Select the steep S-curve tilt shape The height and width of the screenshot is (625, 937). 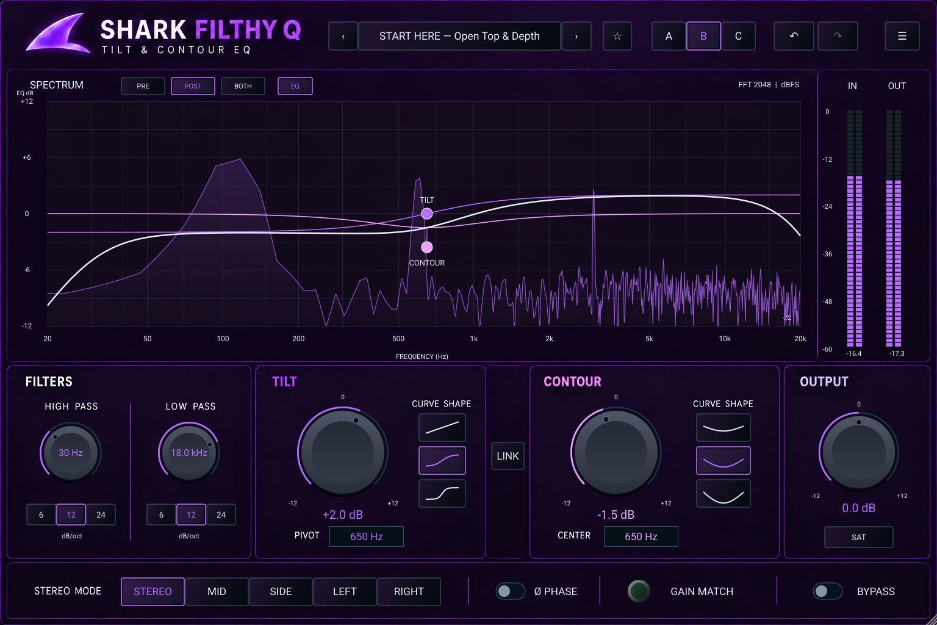(x=442, y=493)
